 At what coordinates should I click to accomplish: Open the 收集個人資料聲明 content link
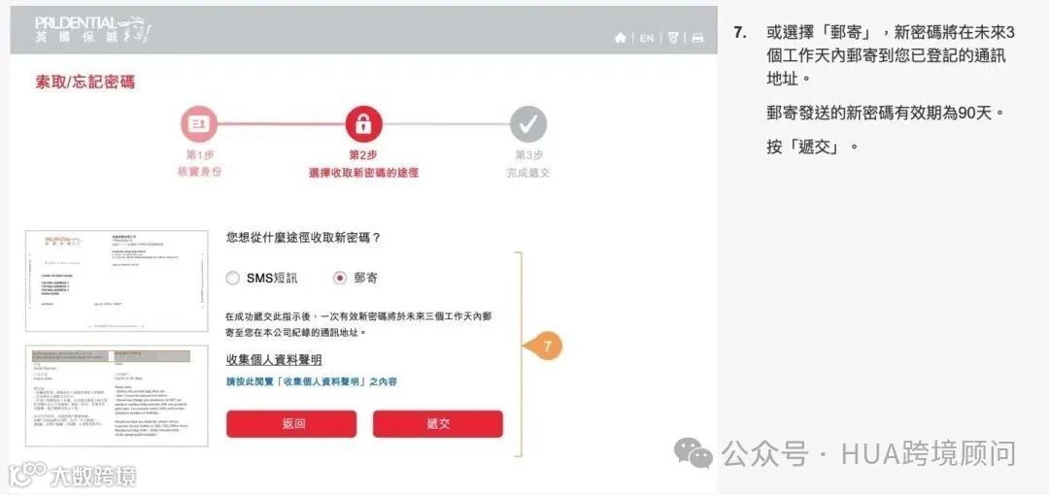pyautogui.click(x=312, y=382)
